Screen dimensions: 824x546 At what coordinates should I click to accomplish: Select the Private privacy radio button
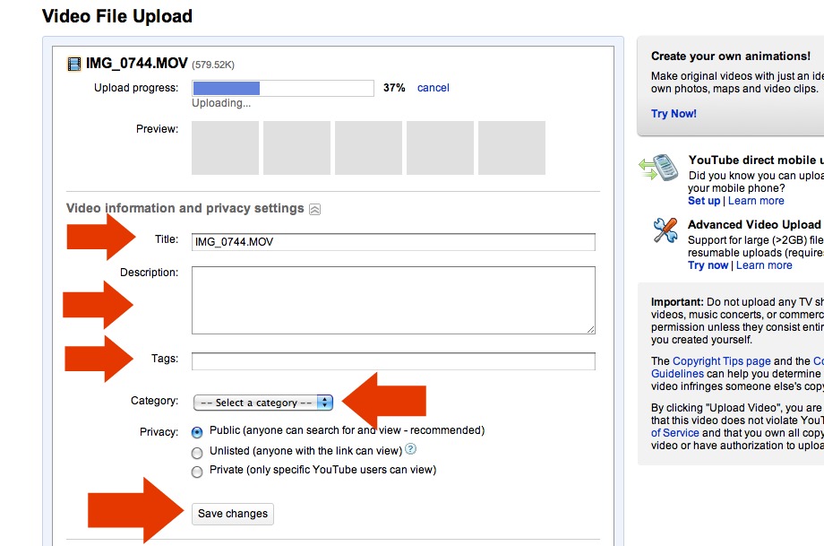(197, 472)
